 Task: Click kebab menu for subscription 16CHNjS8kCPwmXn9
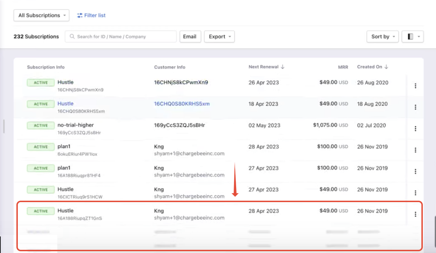[415, 86]
